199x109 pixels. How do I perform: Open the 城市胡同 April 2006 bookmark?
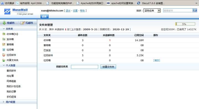coord(30,3)
